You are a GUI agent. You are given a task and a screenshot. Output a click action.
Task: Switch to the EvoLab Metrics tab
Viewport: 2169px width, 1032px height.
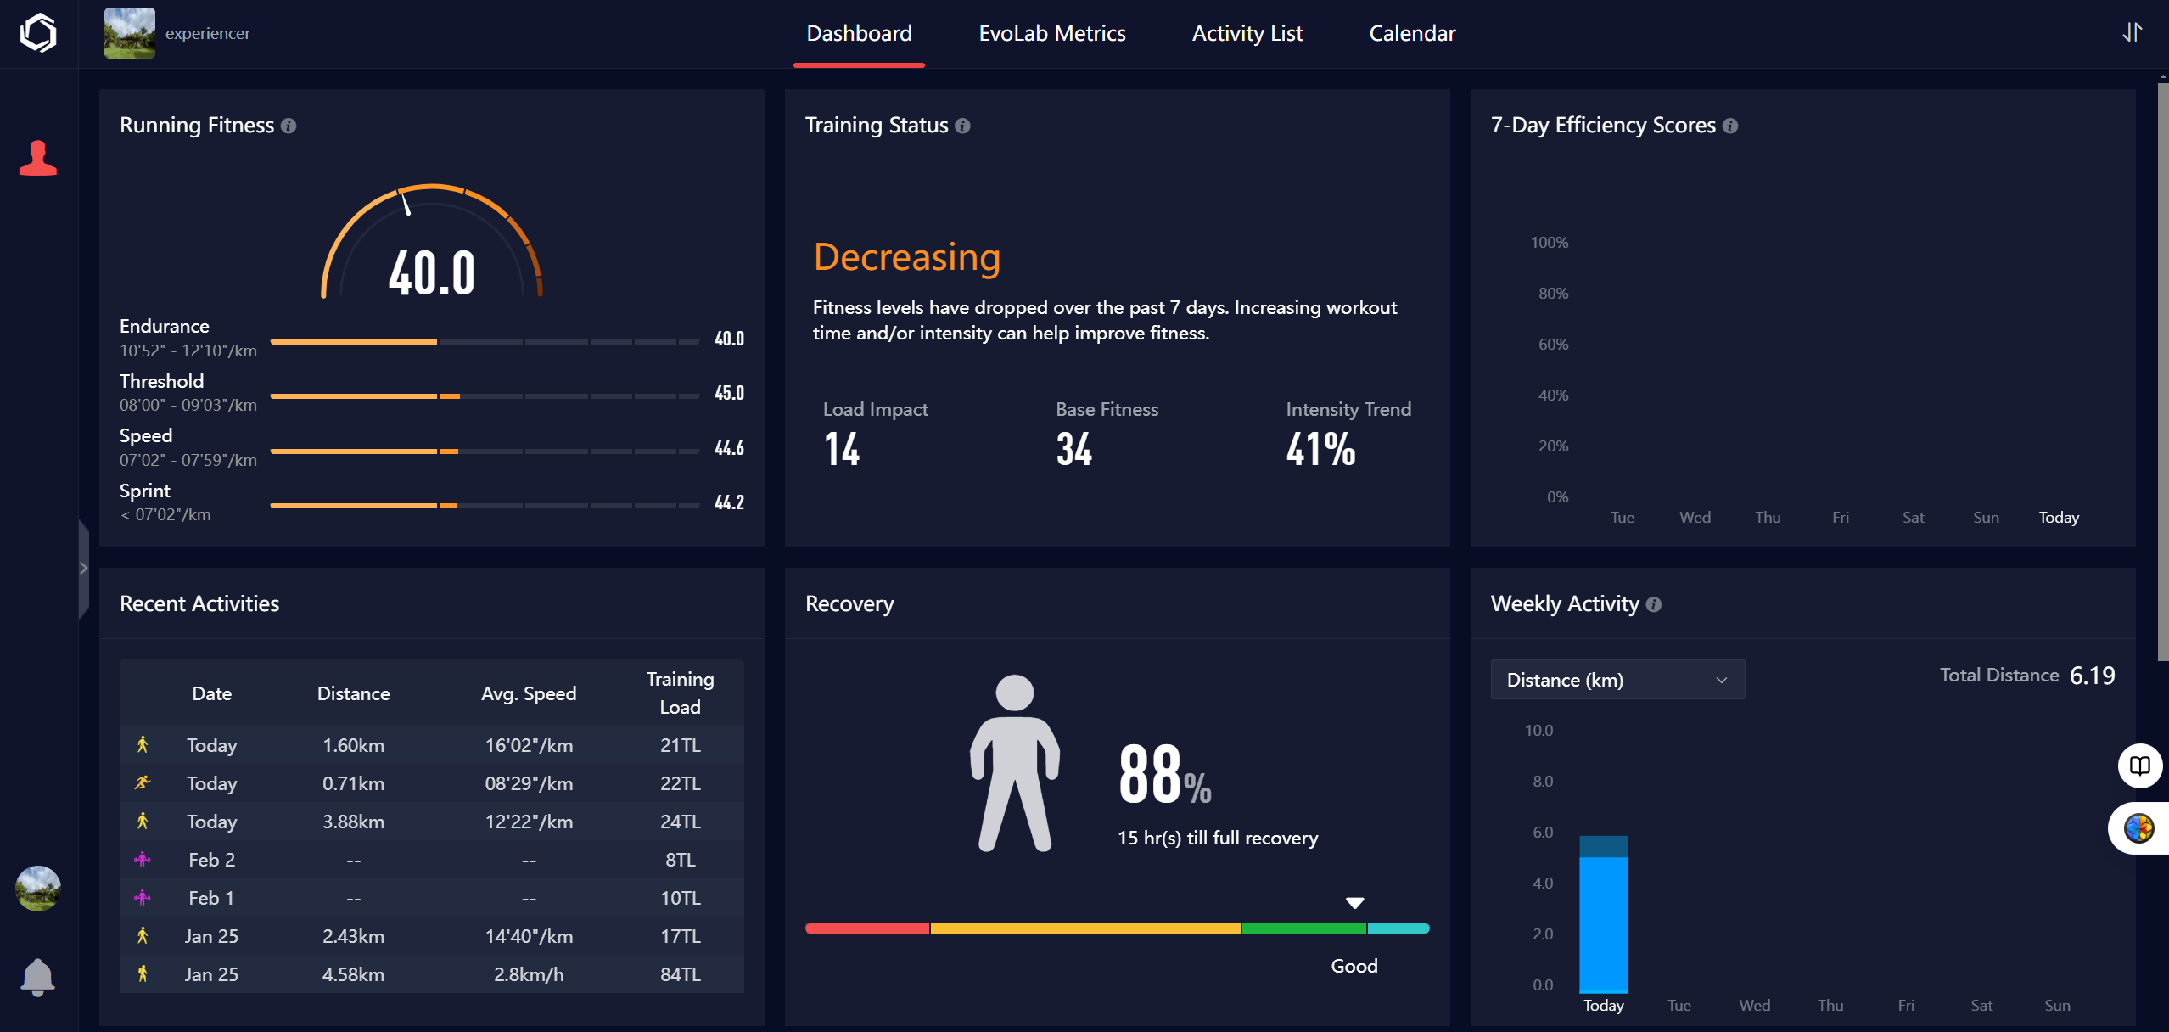pos(1051,33)
